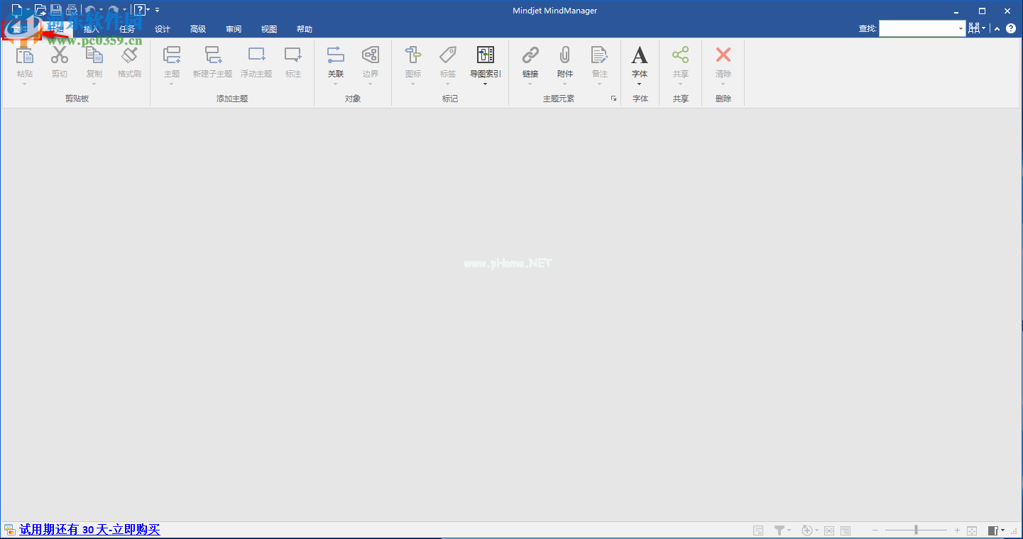
Task: Switch to the 插入 (Insert) tab
Action: (92, 29)
